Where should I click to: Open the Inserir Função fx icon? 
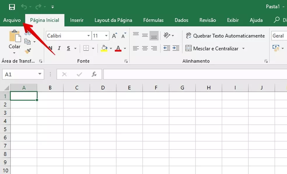point(94,74)
